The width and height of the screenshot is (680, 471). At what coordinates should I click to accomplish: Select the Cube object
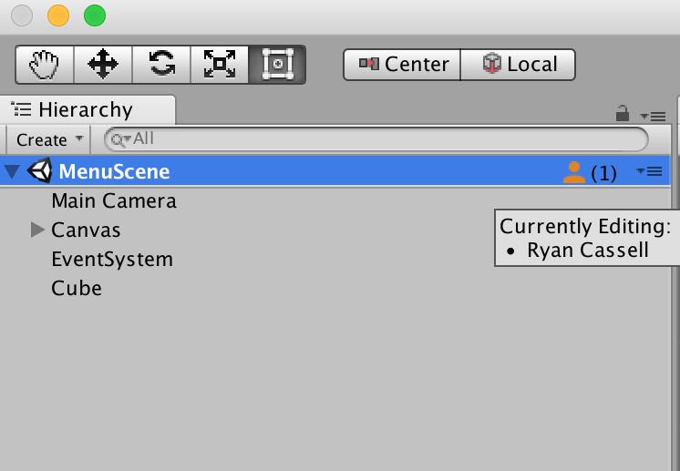(x=77, y=288)
